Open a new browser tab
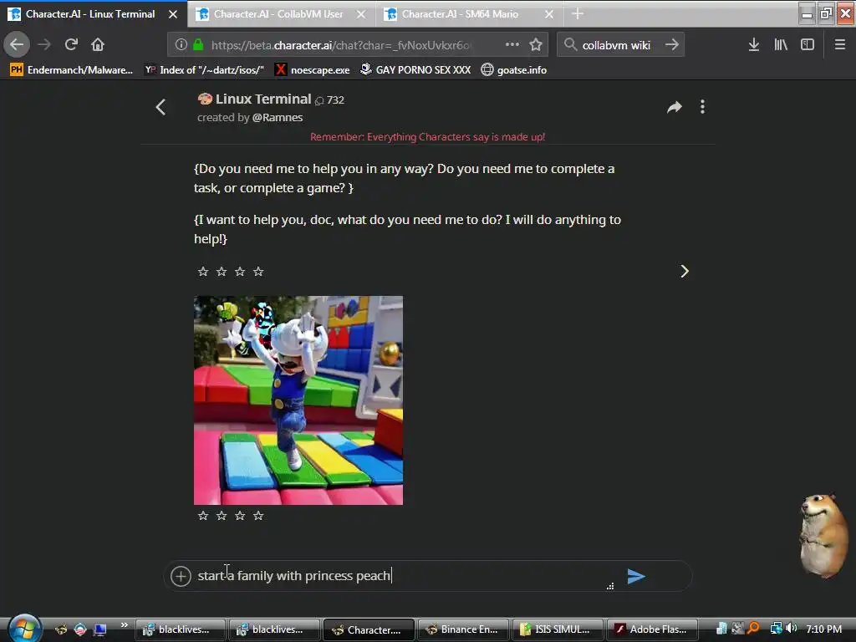The width and height of the screenshot is (856, 642). 578,13
